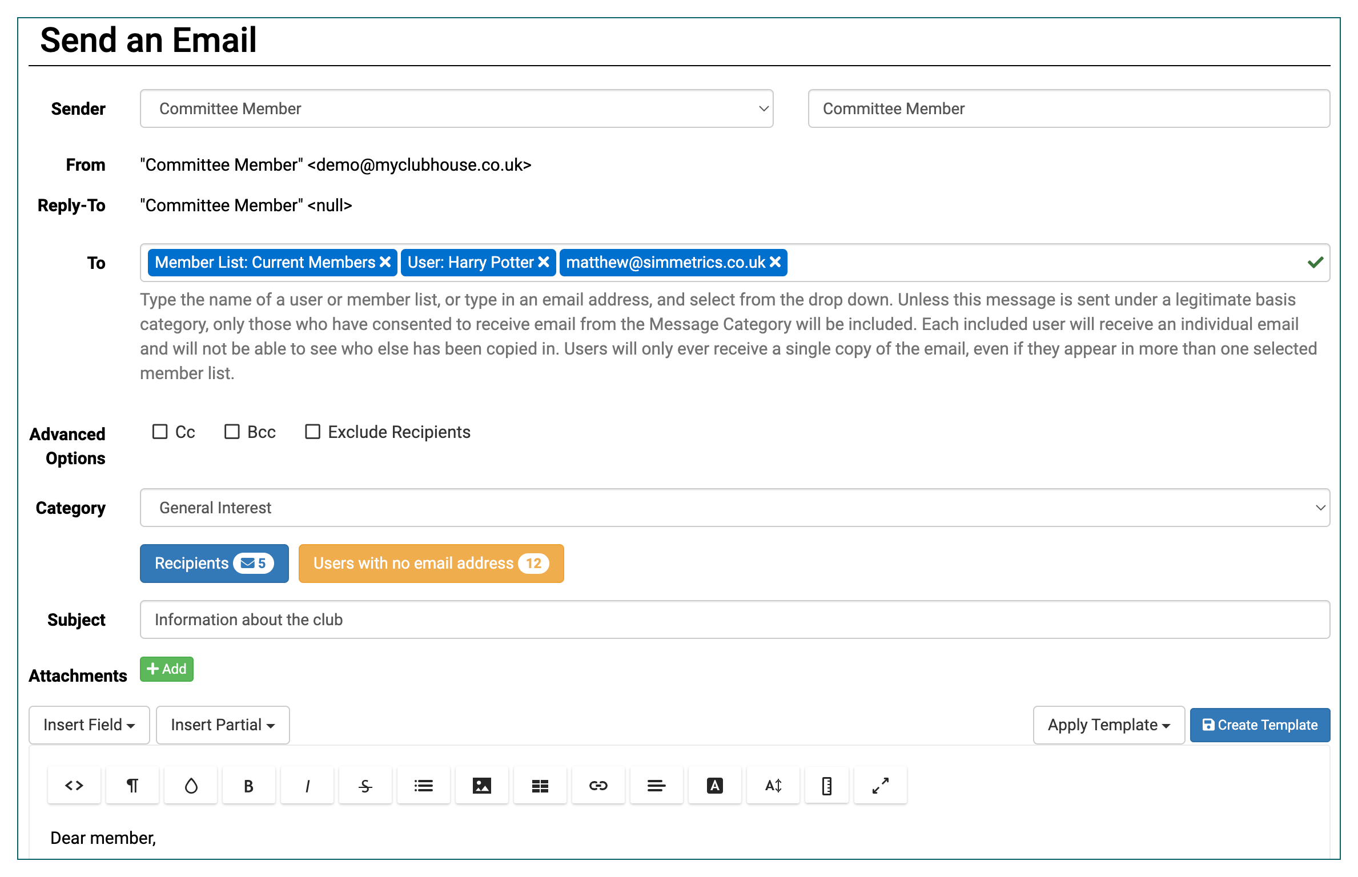Toggle HTML code view in editor toolbar
The height and width of the screenshot is (877, 1358).
pos(74,786)
